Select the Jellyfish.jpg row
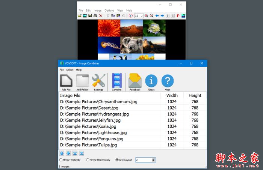 (x=133, y=120)
